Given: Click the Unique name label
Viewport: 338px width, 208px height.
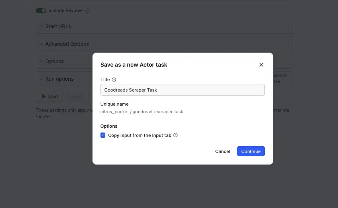Looking at the screenshot, I should point(115,104).
